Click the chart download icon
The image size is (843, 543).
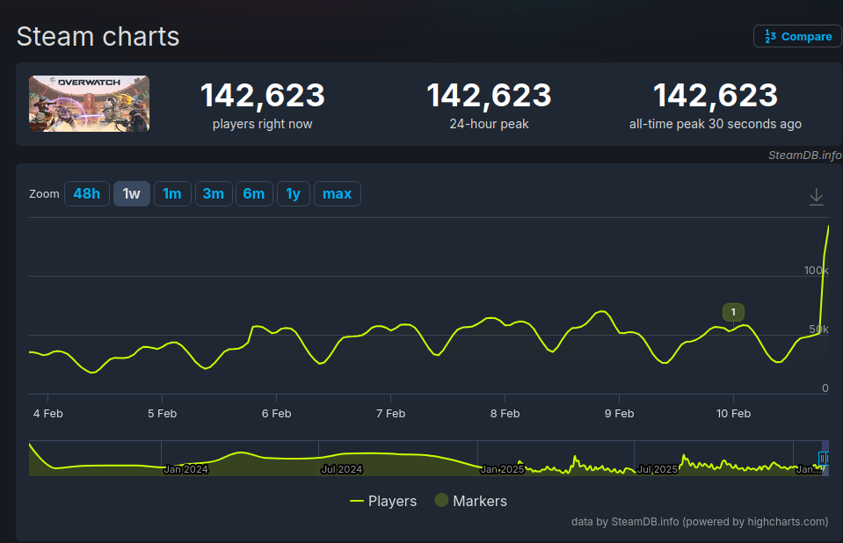[x=816, y=197]
